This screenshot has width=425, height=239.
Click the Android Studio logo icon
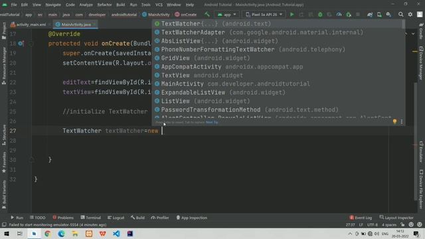(5, 5)
